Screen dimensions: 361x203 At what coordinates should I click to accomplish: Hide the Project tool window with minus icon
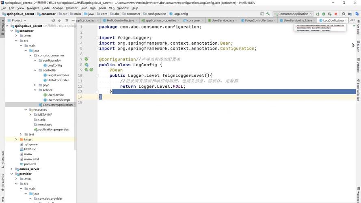click(x=73, y=20)
